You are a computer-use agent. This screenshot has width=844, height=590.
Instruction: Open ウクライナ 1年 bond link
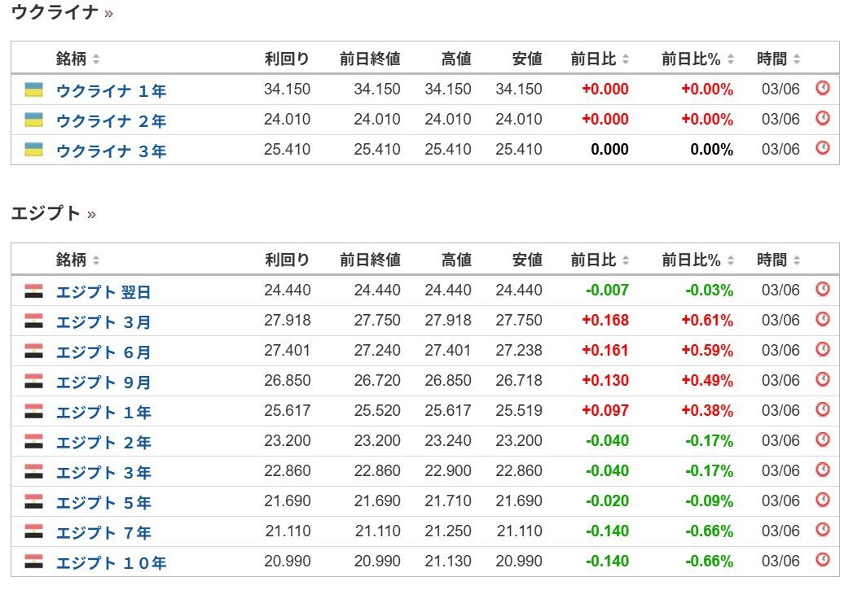click(x=111, y=90)
